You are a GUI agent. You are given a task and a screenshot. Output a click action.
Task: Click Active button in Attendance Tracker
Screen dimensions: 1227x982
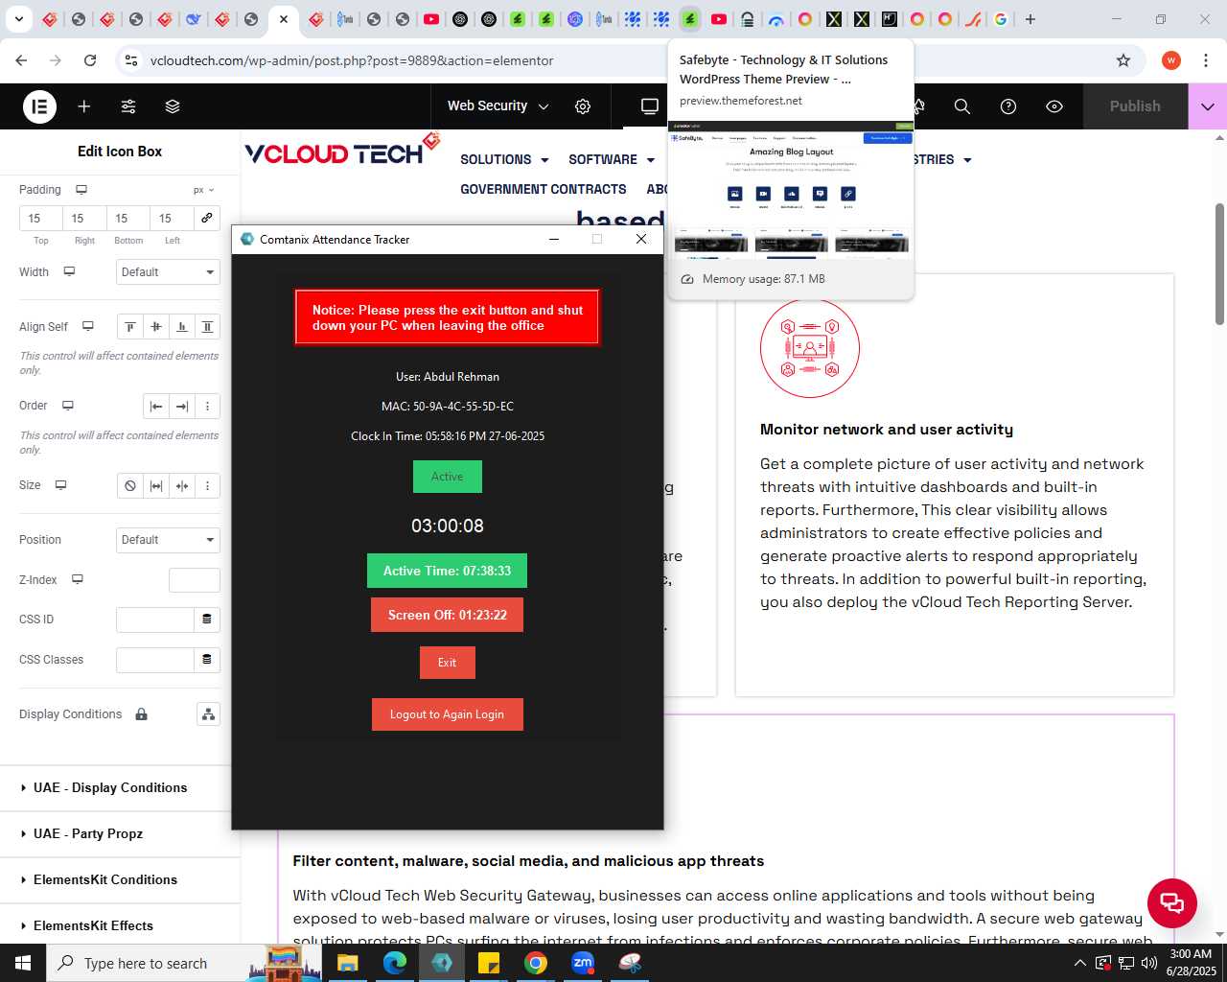[448, 477]
